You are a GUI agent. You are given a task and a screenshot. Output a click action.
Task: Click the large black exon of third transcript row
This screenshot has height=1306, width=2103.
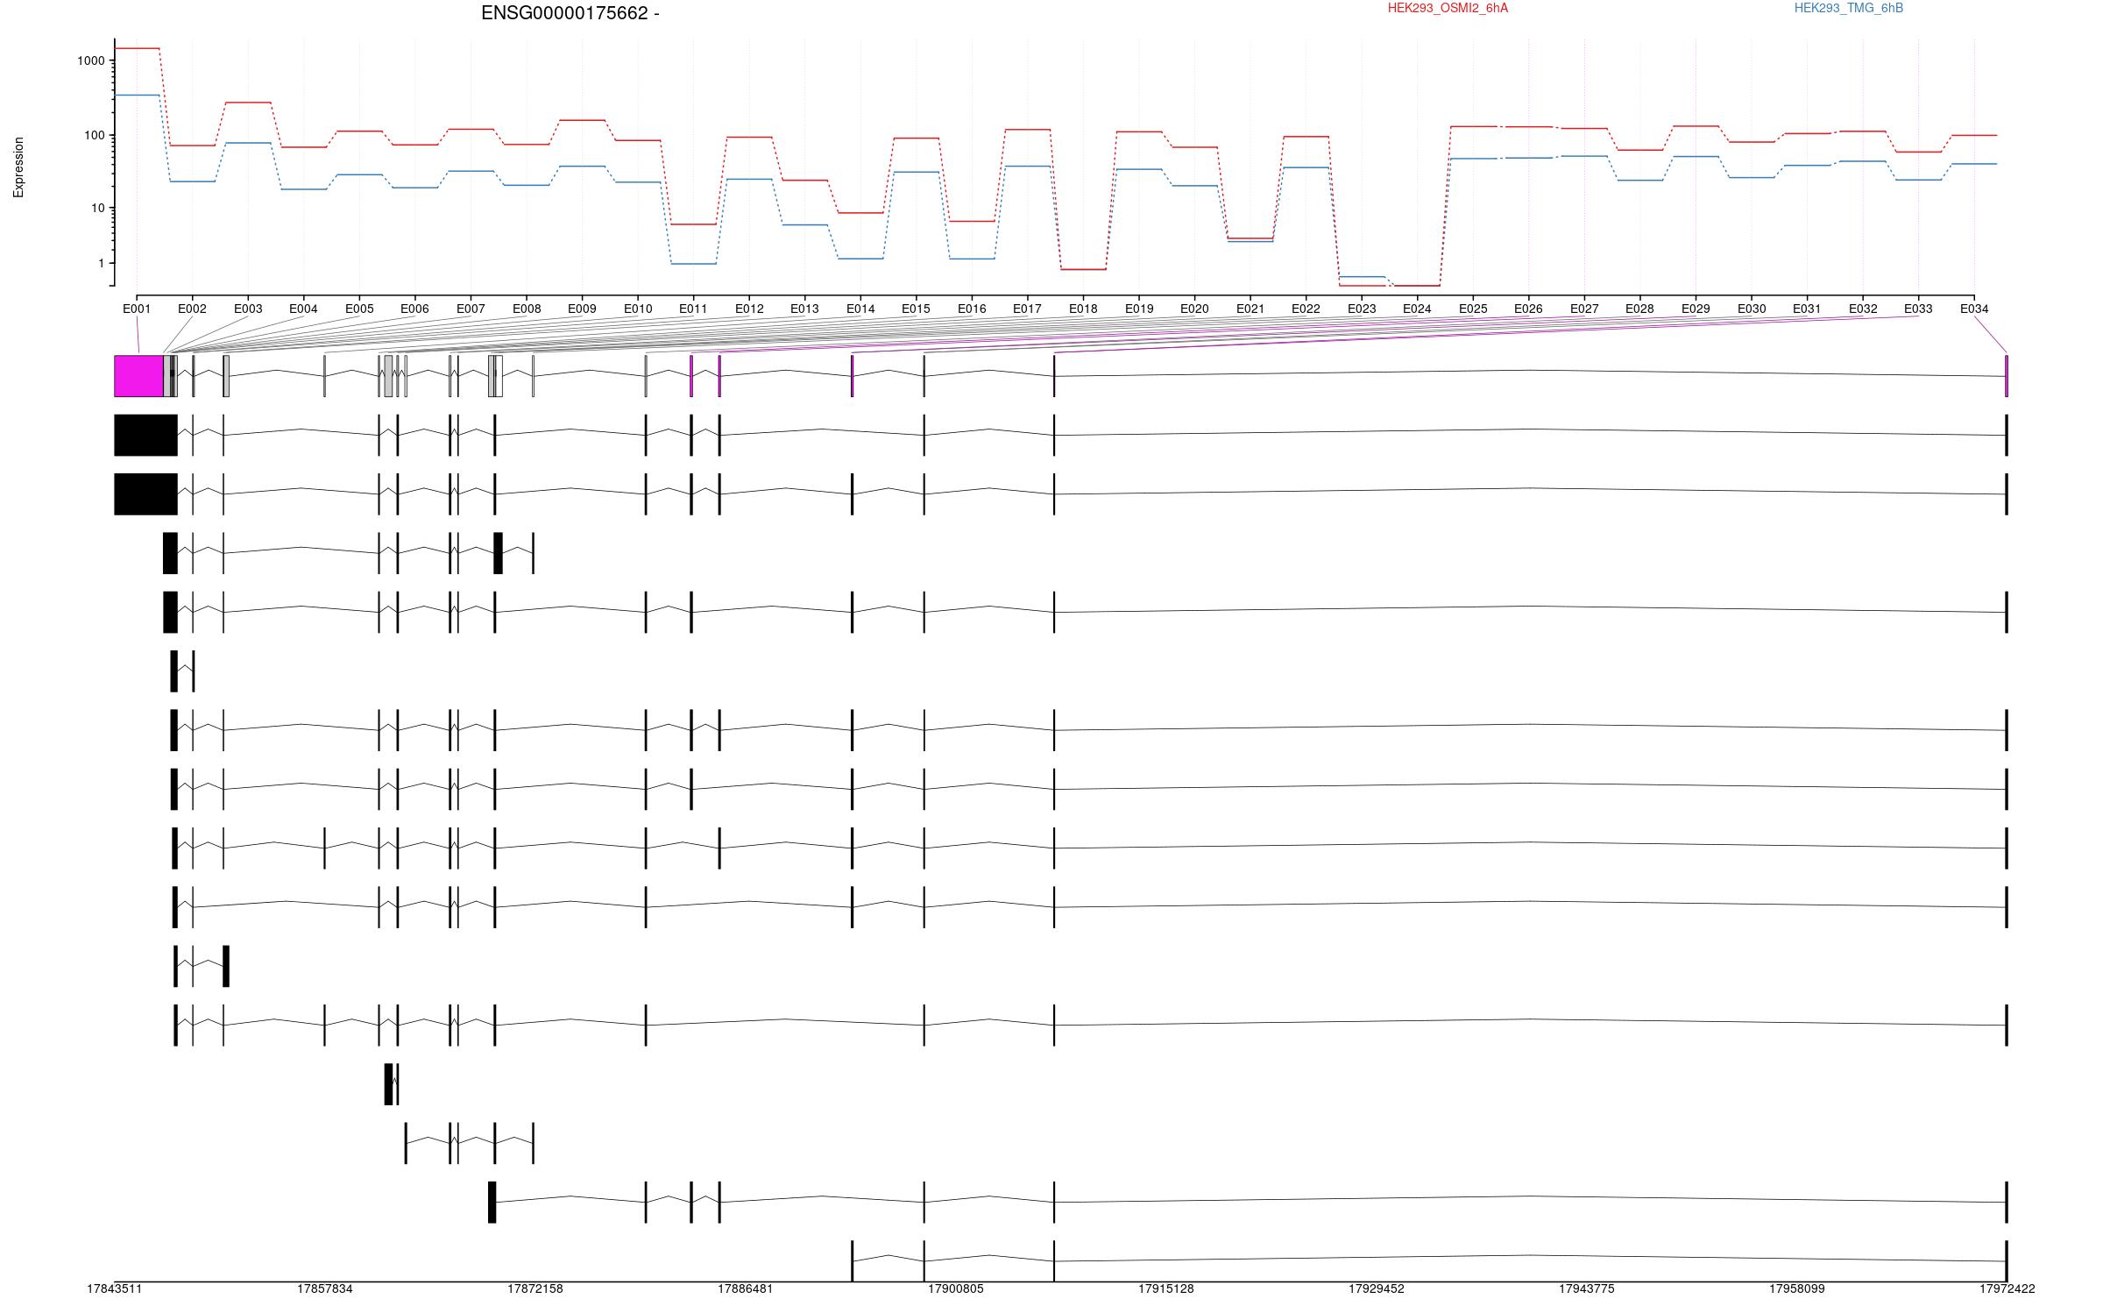tap(145, 494)
